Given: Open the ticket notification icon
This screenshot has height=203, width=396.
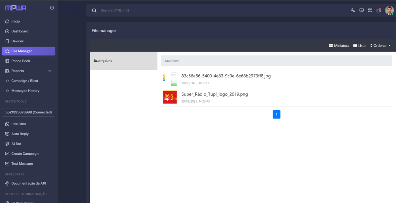Looking at the screenshot, I should pyautogui.click(x=379, y=10).
